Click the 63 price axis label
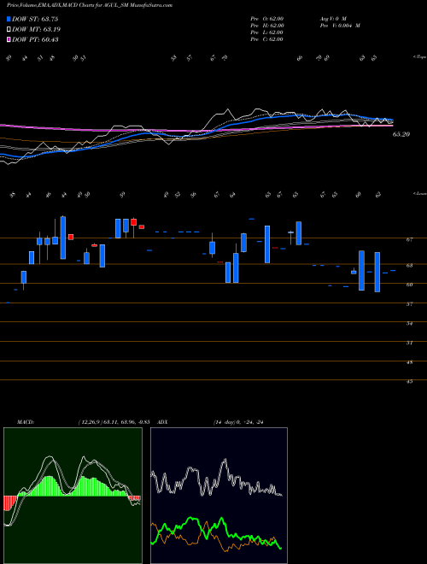Image resolution: width=427 pixels, height=564 pixels. tap(410, 266)
